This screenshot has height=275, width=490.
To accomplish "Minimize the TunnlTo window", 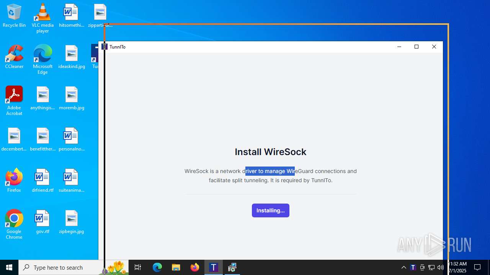I will click(x=399, y=47).
